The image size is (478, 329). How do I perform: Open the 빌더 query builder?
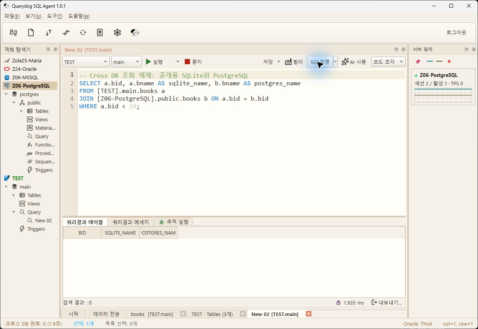[294, 62]
